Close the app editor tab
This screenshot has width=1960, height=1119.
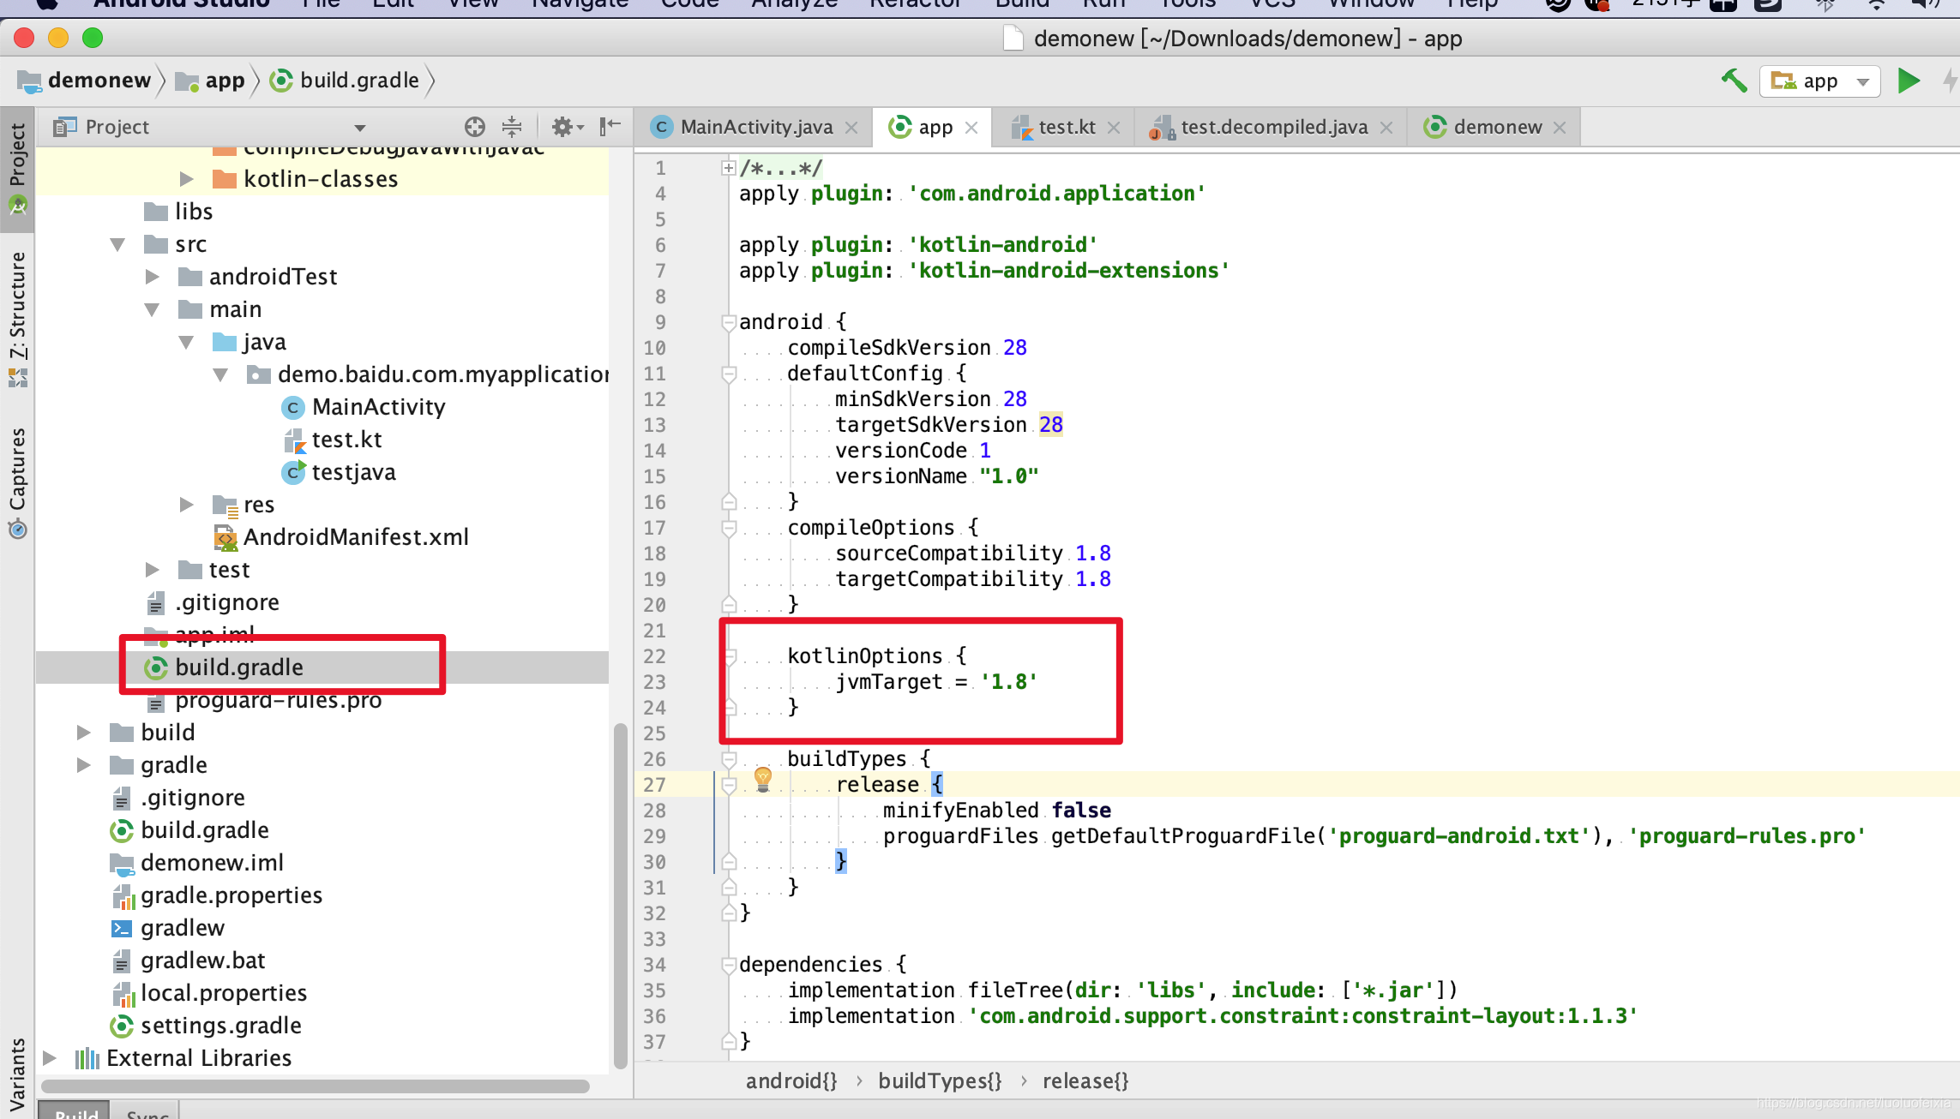(971, 128)
